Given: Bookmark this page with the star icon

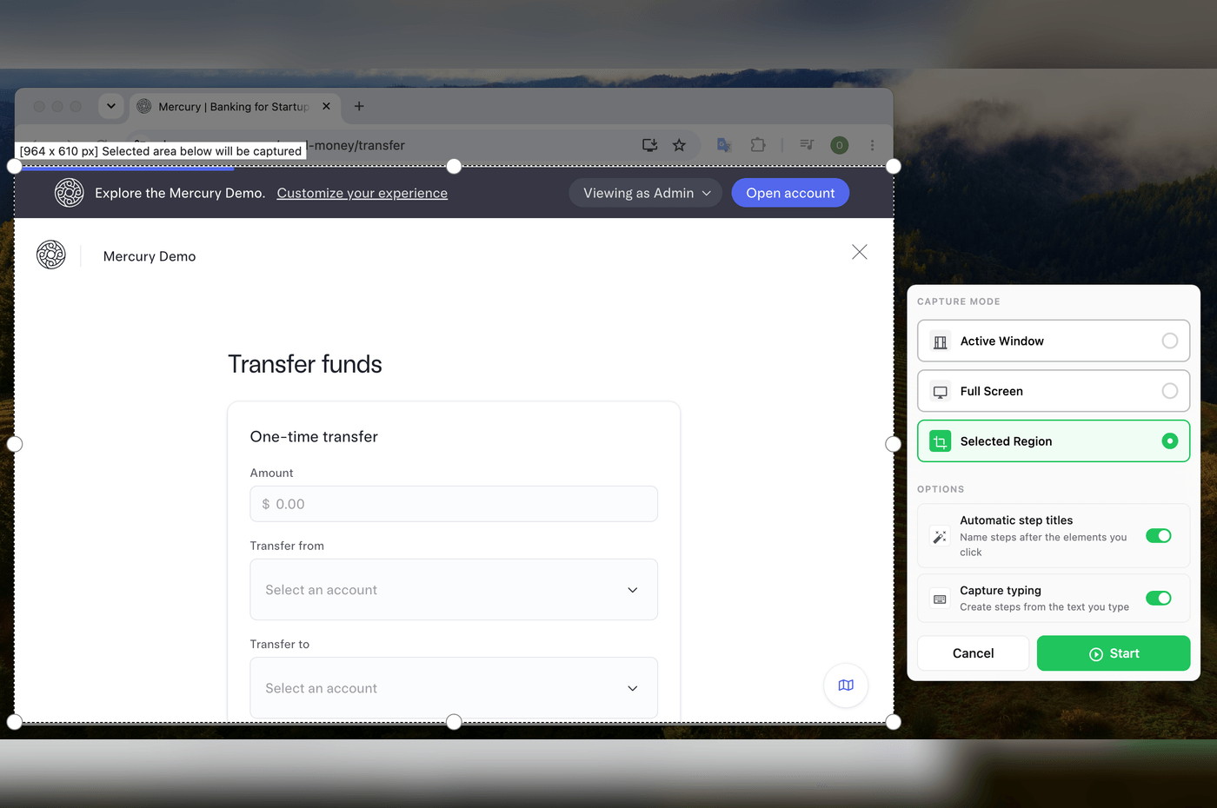Looking at the screenshot, I should tap(679, 145).
